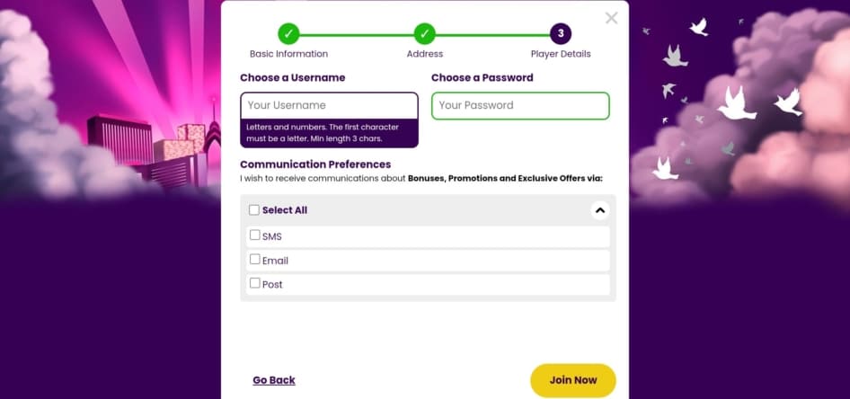Close the registration dialog with the X
Image resolution: width=850 pixels, height=399 pixels.
click(x=612, y=18)
